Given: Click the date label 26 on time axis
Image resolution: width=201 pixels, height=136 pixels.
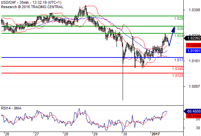Looking at the screenshot, I should (x=7, y=134).
